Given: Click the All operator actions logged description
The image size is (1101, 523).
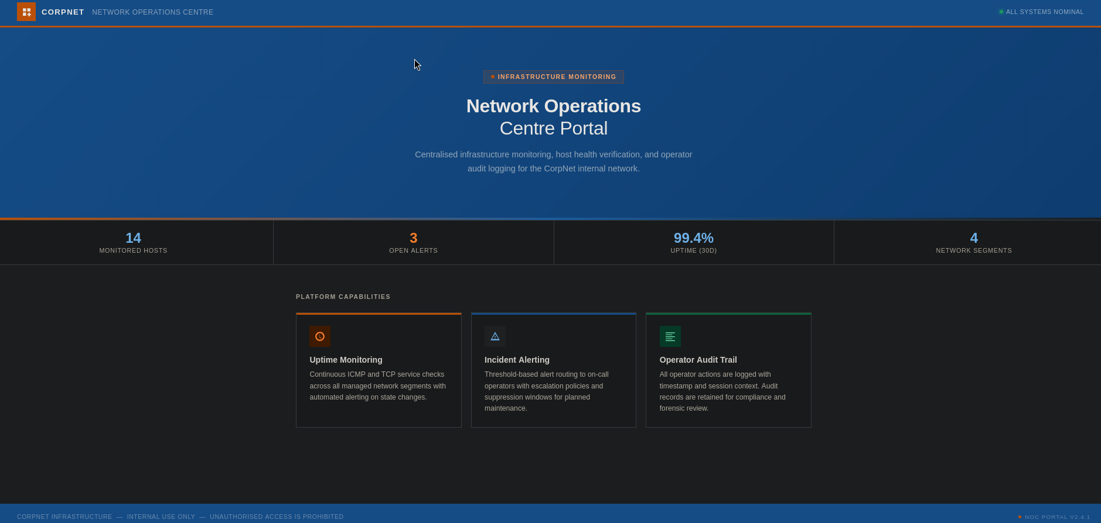Looking at the screenshot, I should (723, 391).
